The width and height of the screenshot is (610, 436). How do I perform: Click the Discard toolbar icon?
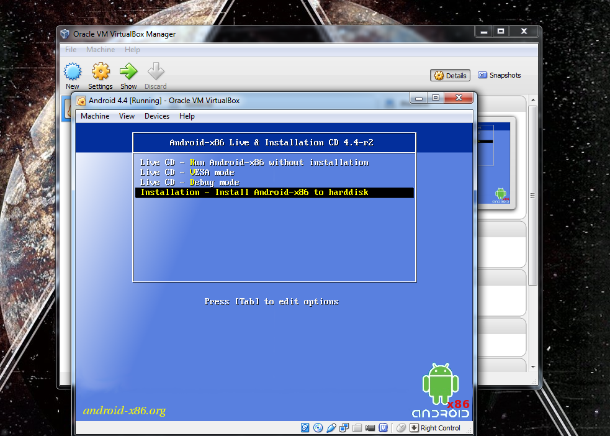point(156,71)
